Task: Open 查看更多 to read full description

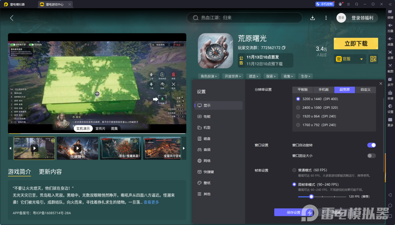Action: 151,202
